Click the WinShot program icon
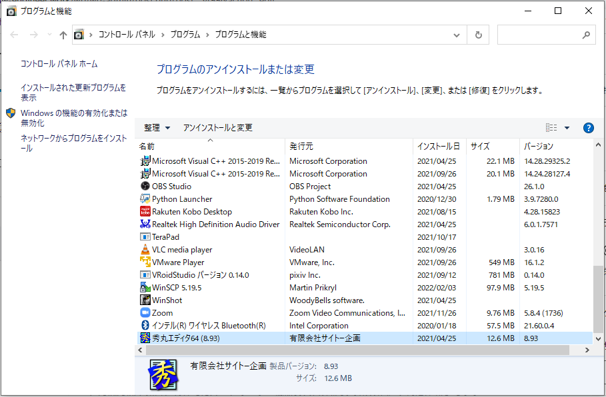The width and height of the screenshot is (606, 397). 145,300
